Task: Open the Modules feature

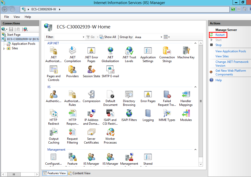Action: (x=186, y=115)
